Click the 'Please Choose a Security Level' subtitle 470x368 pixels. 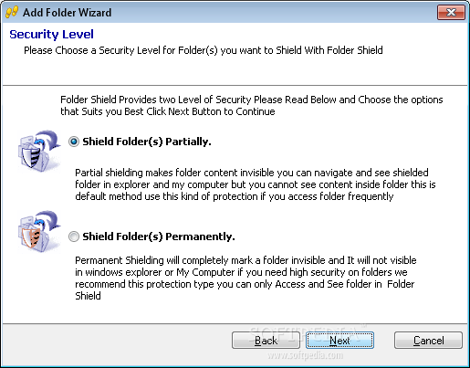(204, 50)
